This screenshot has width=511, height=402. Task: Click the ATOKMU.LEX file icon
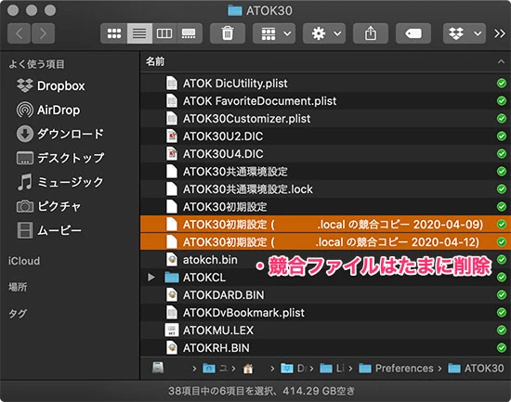tap(172, 330)
